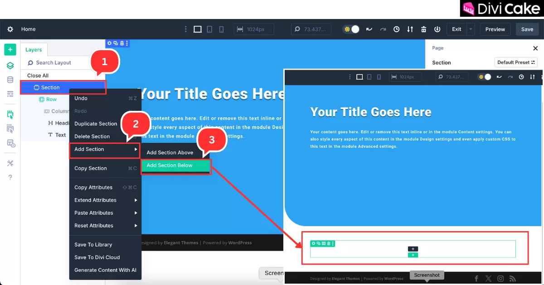Switch to phone view in main top bar
The image size is (544, 285).
coord(221,29)
